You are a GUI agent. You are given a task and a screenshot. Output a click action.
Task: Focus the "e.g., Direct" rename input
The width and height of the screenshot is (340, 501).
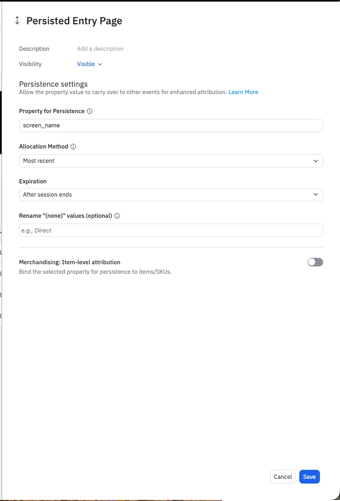click(170, 230)
